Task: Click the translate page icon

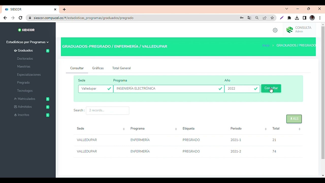Action: click(249, 18)
